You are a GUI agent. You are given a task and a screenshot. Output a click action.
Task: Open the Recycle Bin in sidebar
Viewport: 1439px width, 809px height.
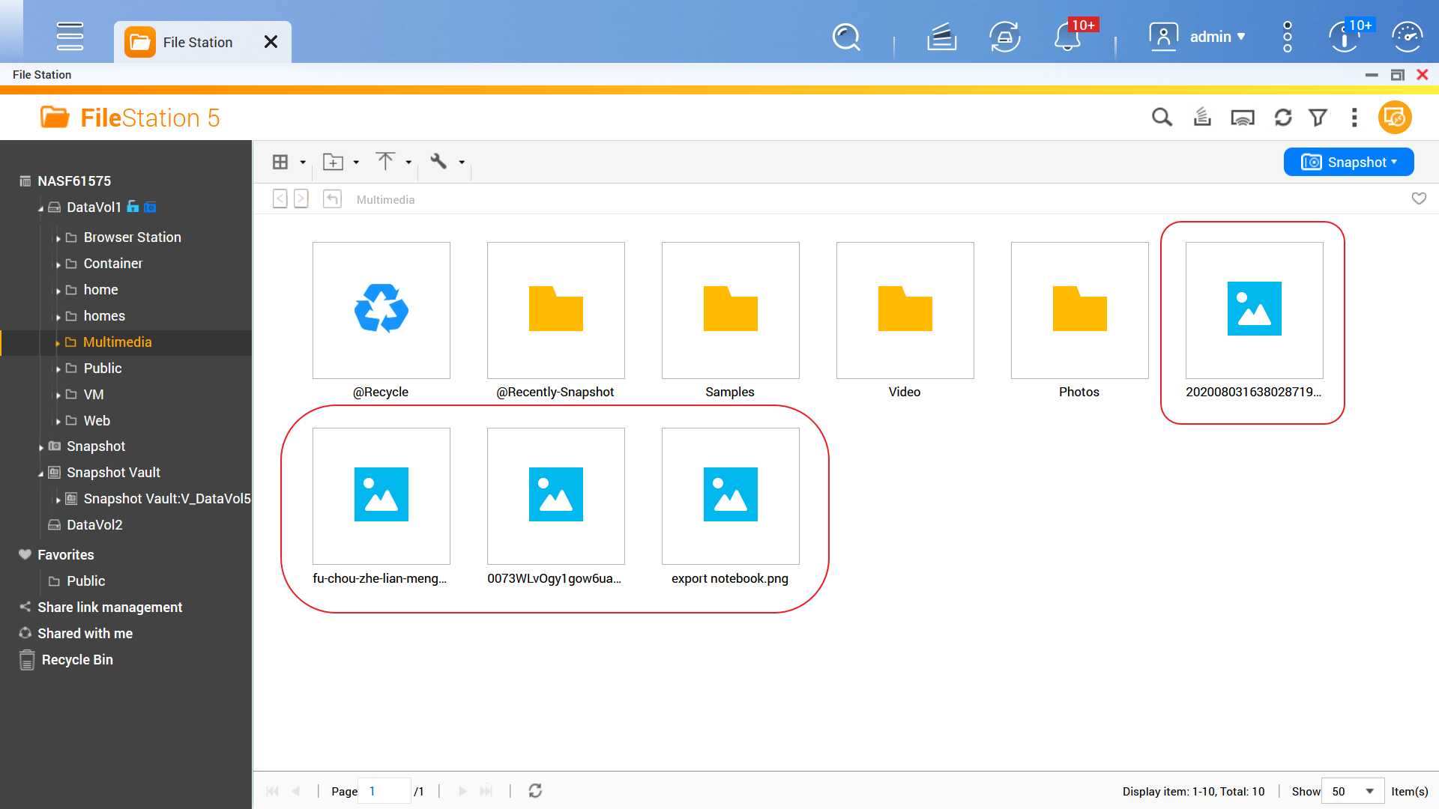pyautogui.click(x=76, y=660)
